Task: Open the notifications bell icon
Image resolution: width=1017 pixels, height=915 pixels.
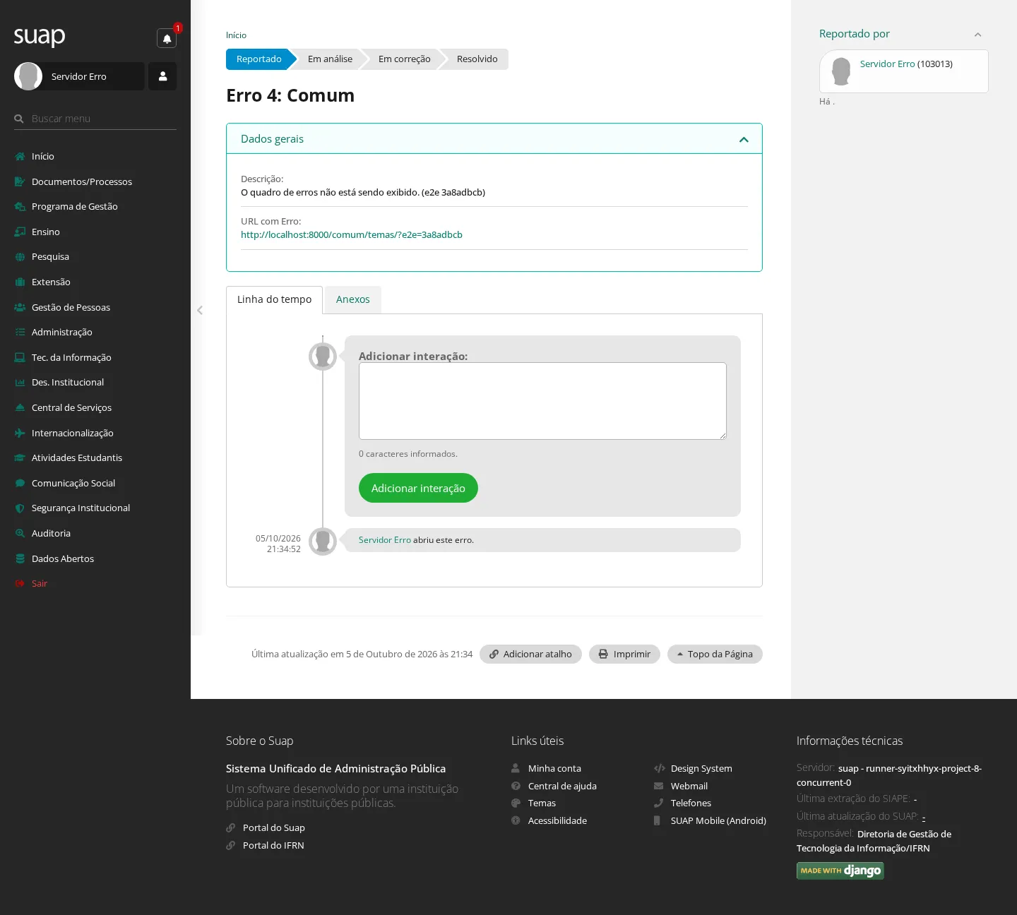Action: click(x=167, y=38)
